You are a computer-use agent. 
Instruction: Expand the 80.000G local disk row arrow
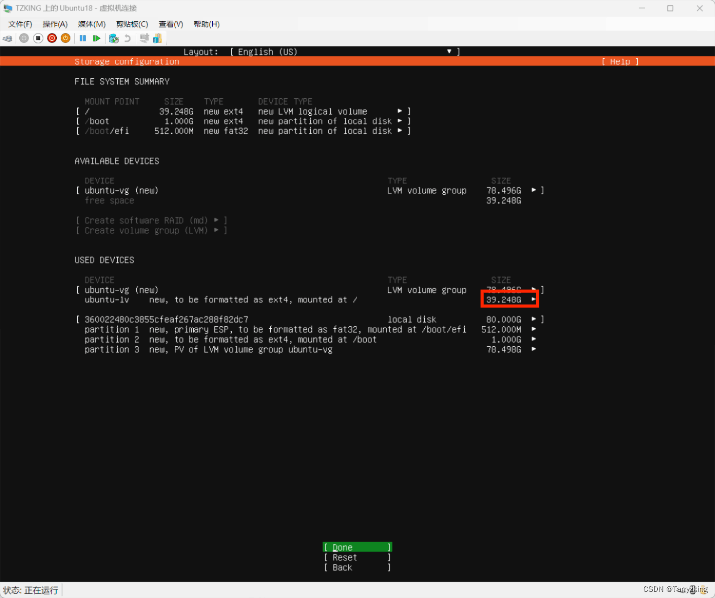pyautogui.click(x=534, y=319)
